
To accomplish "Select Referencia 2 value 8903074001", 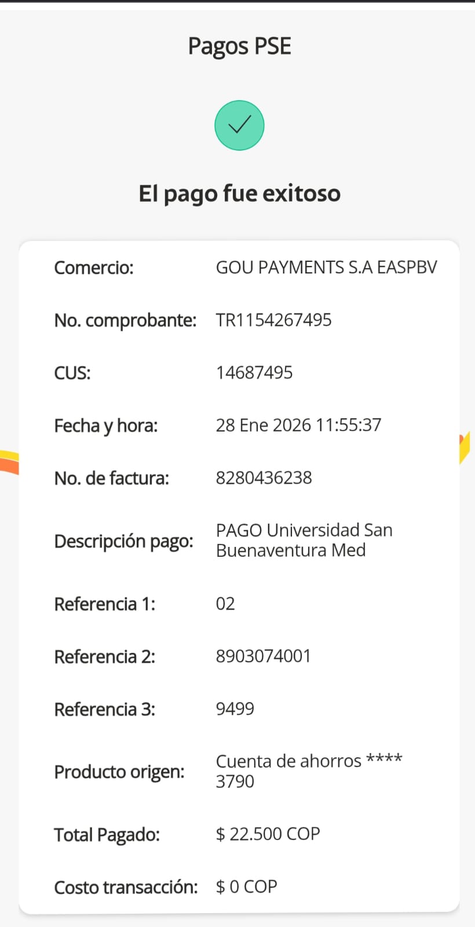I will click(x=264, y=656).
